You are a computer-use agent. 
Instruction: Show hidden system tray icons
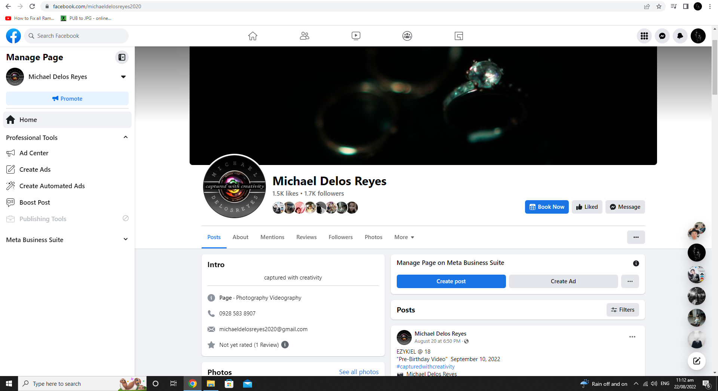(636, 384)
